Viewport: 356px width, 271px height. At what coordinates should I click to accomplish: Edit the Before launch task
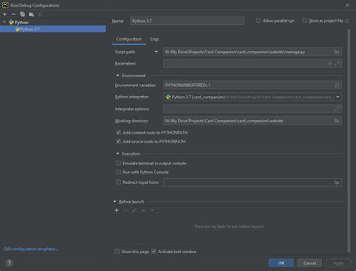pos(134,210)
